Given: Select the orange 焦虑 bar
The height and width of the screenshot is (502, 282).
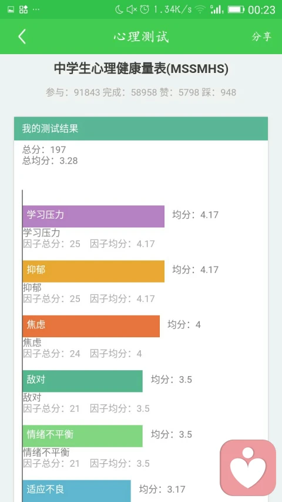Looking at the screenshot, I should tap(91, 326).
